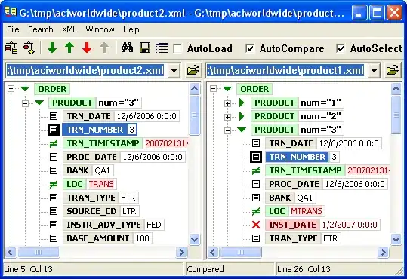The width and height of the screenshot is (407, 279).
Task: Toggle the AutoSelect checkbox
Action: [341, 48]
